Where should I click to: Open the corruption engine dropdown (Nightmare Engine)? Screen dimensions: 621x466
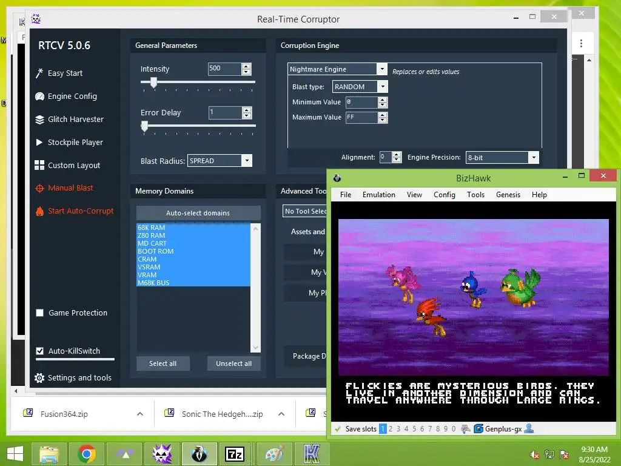pyautogui.click(x=382, y=69)
